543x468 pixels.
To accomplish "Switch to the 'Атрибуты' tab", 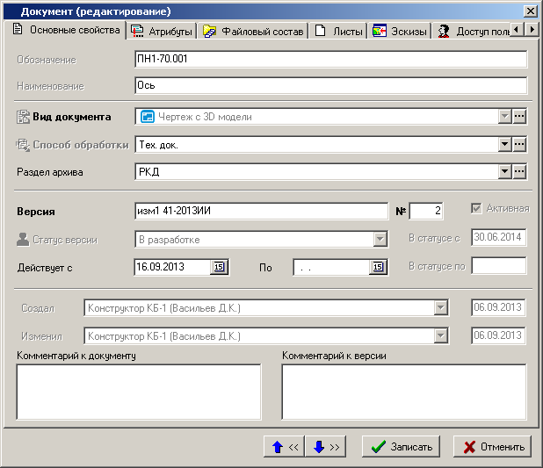I will [x=161, y=32].
